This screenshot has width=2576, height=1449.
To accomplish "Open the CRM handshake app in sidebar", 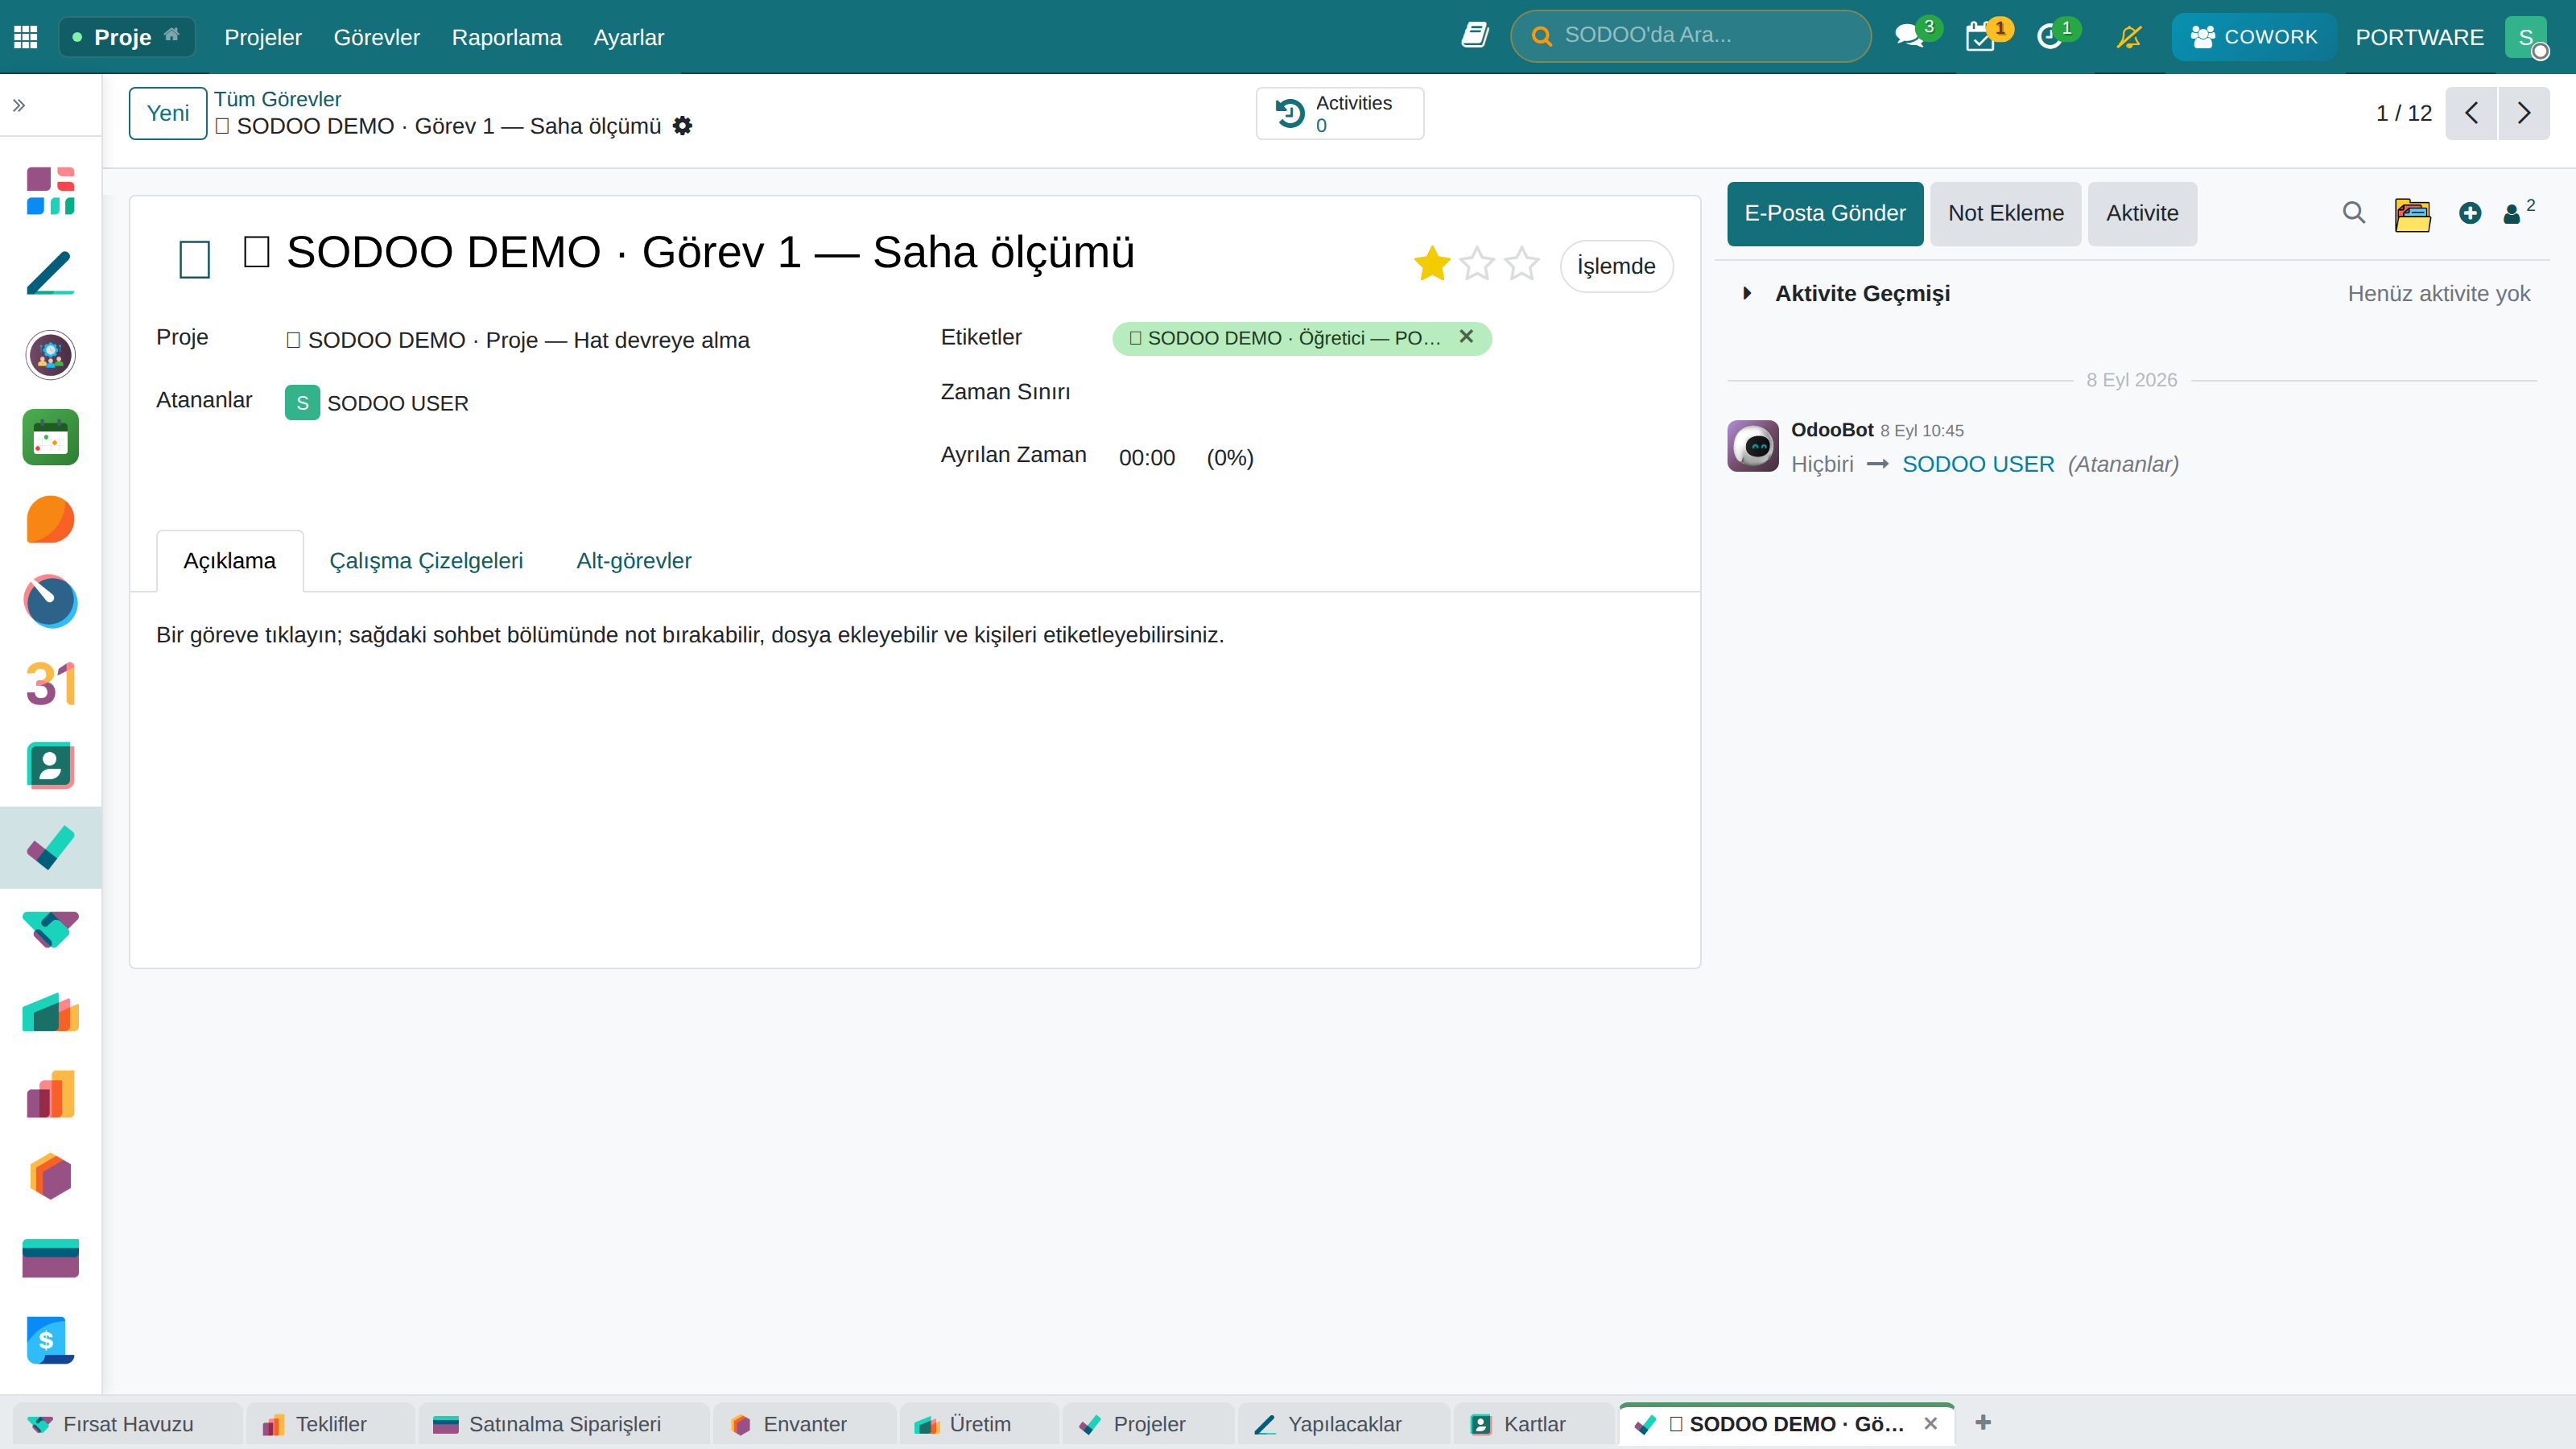I will 51,930.
